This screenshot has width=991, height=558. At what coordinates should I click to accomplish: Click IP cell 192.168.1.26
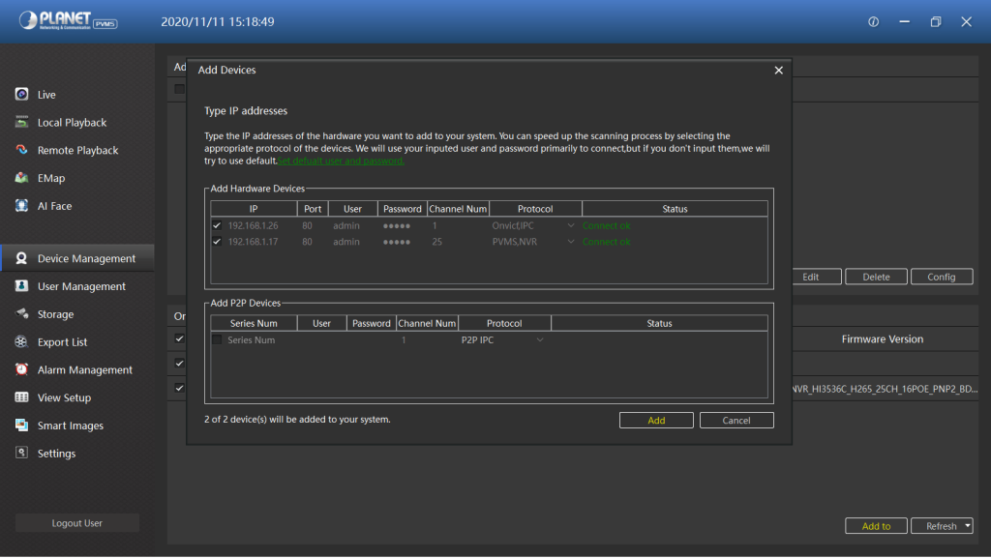[253, 225]
